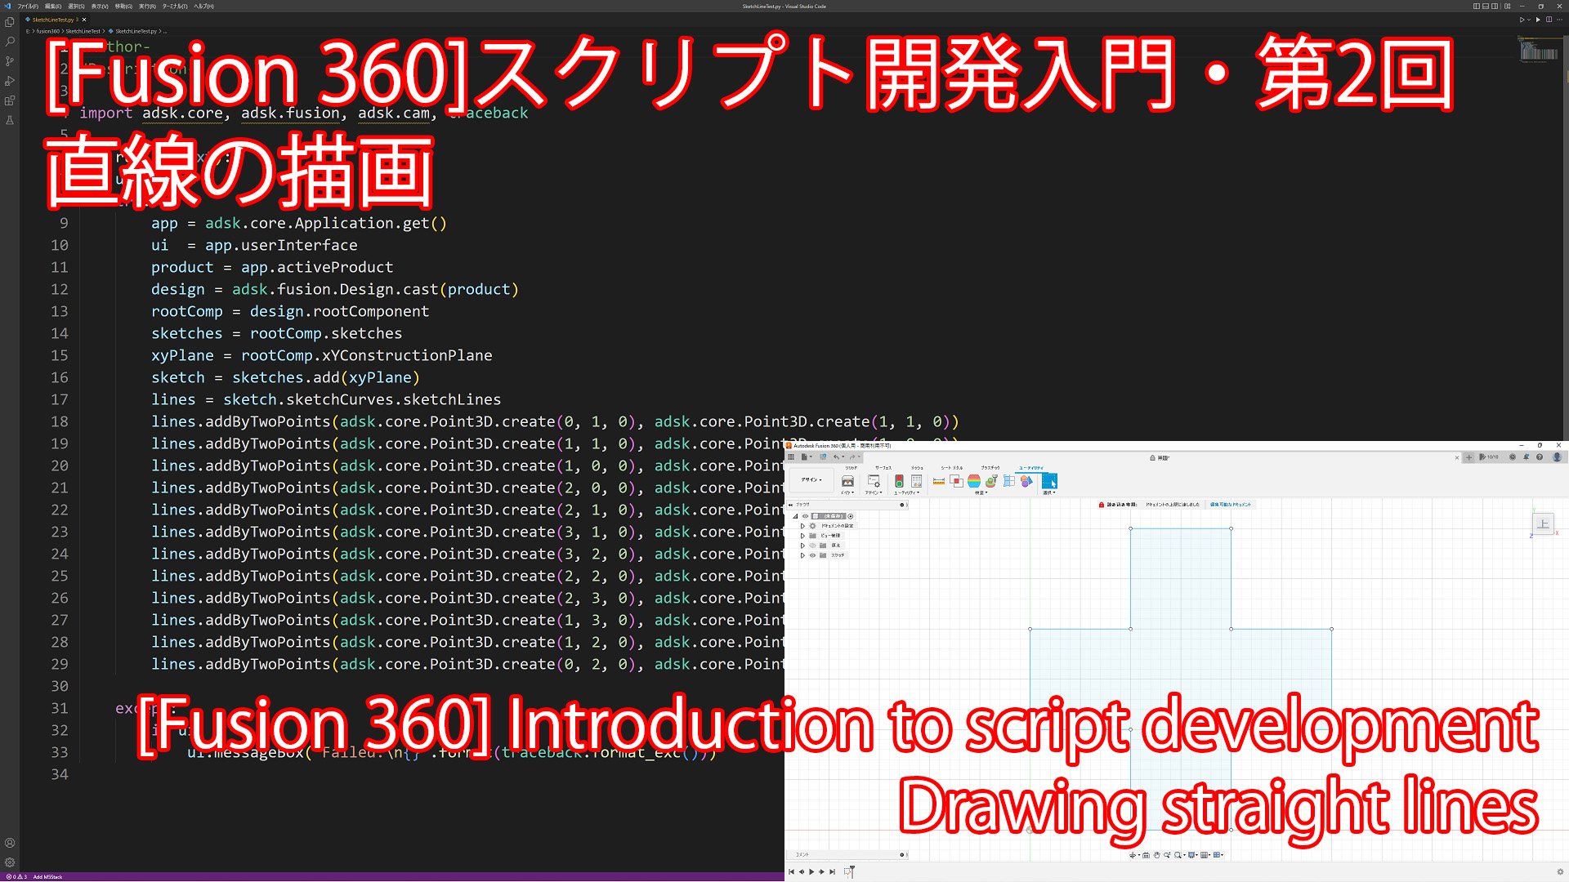The width and height of the screenshot is (1569, 882).
Task: Select the Interference inspect tool
Action: tap(956, 481)
